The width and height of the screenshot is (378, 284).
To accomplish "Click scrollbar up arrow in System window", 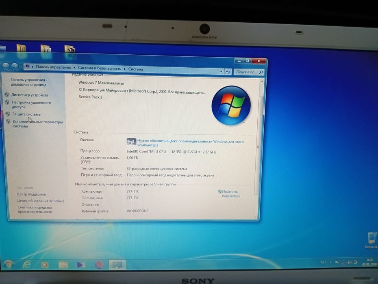I will tap(262, 82).
